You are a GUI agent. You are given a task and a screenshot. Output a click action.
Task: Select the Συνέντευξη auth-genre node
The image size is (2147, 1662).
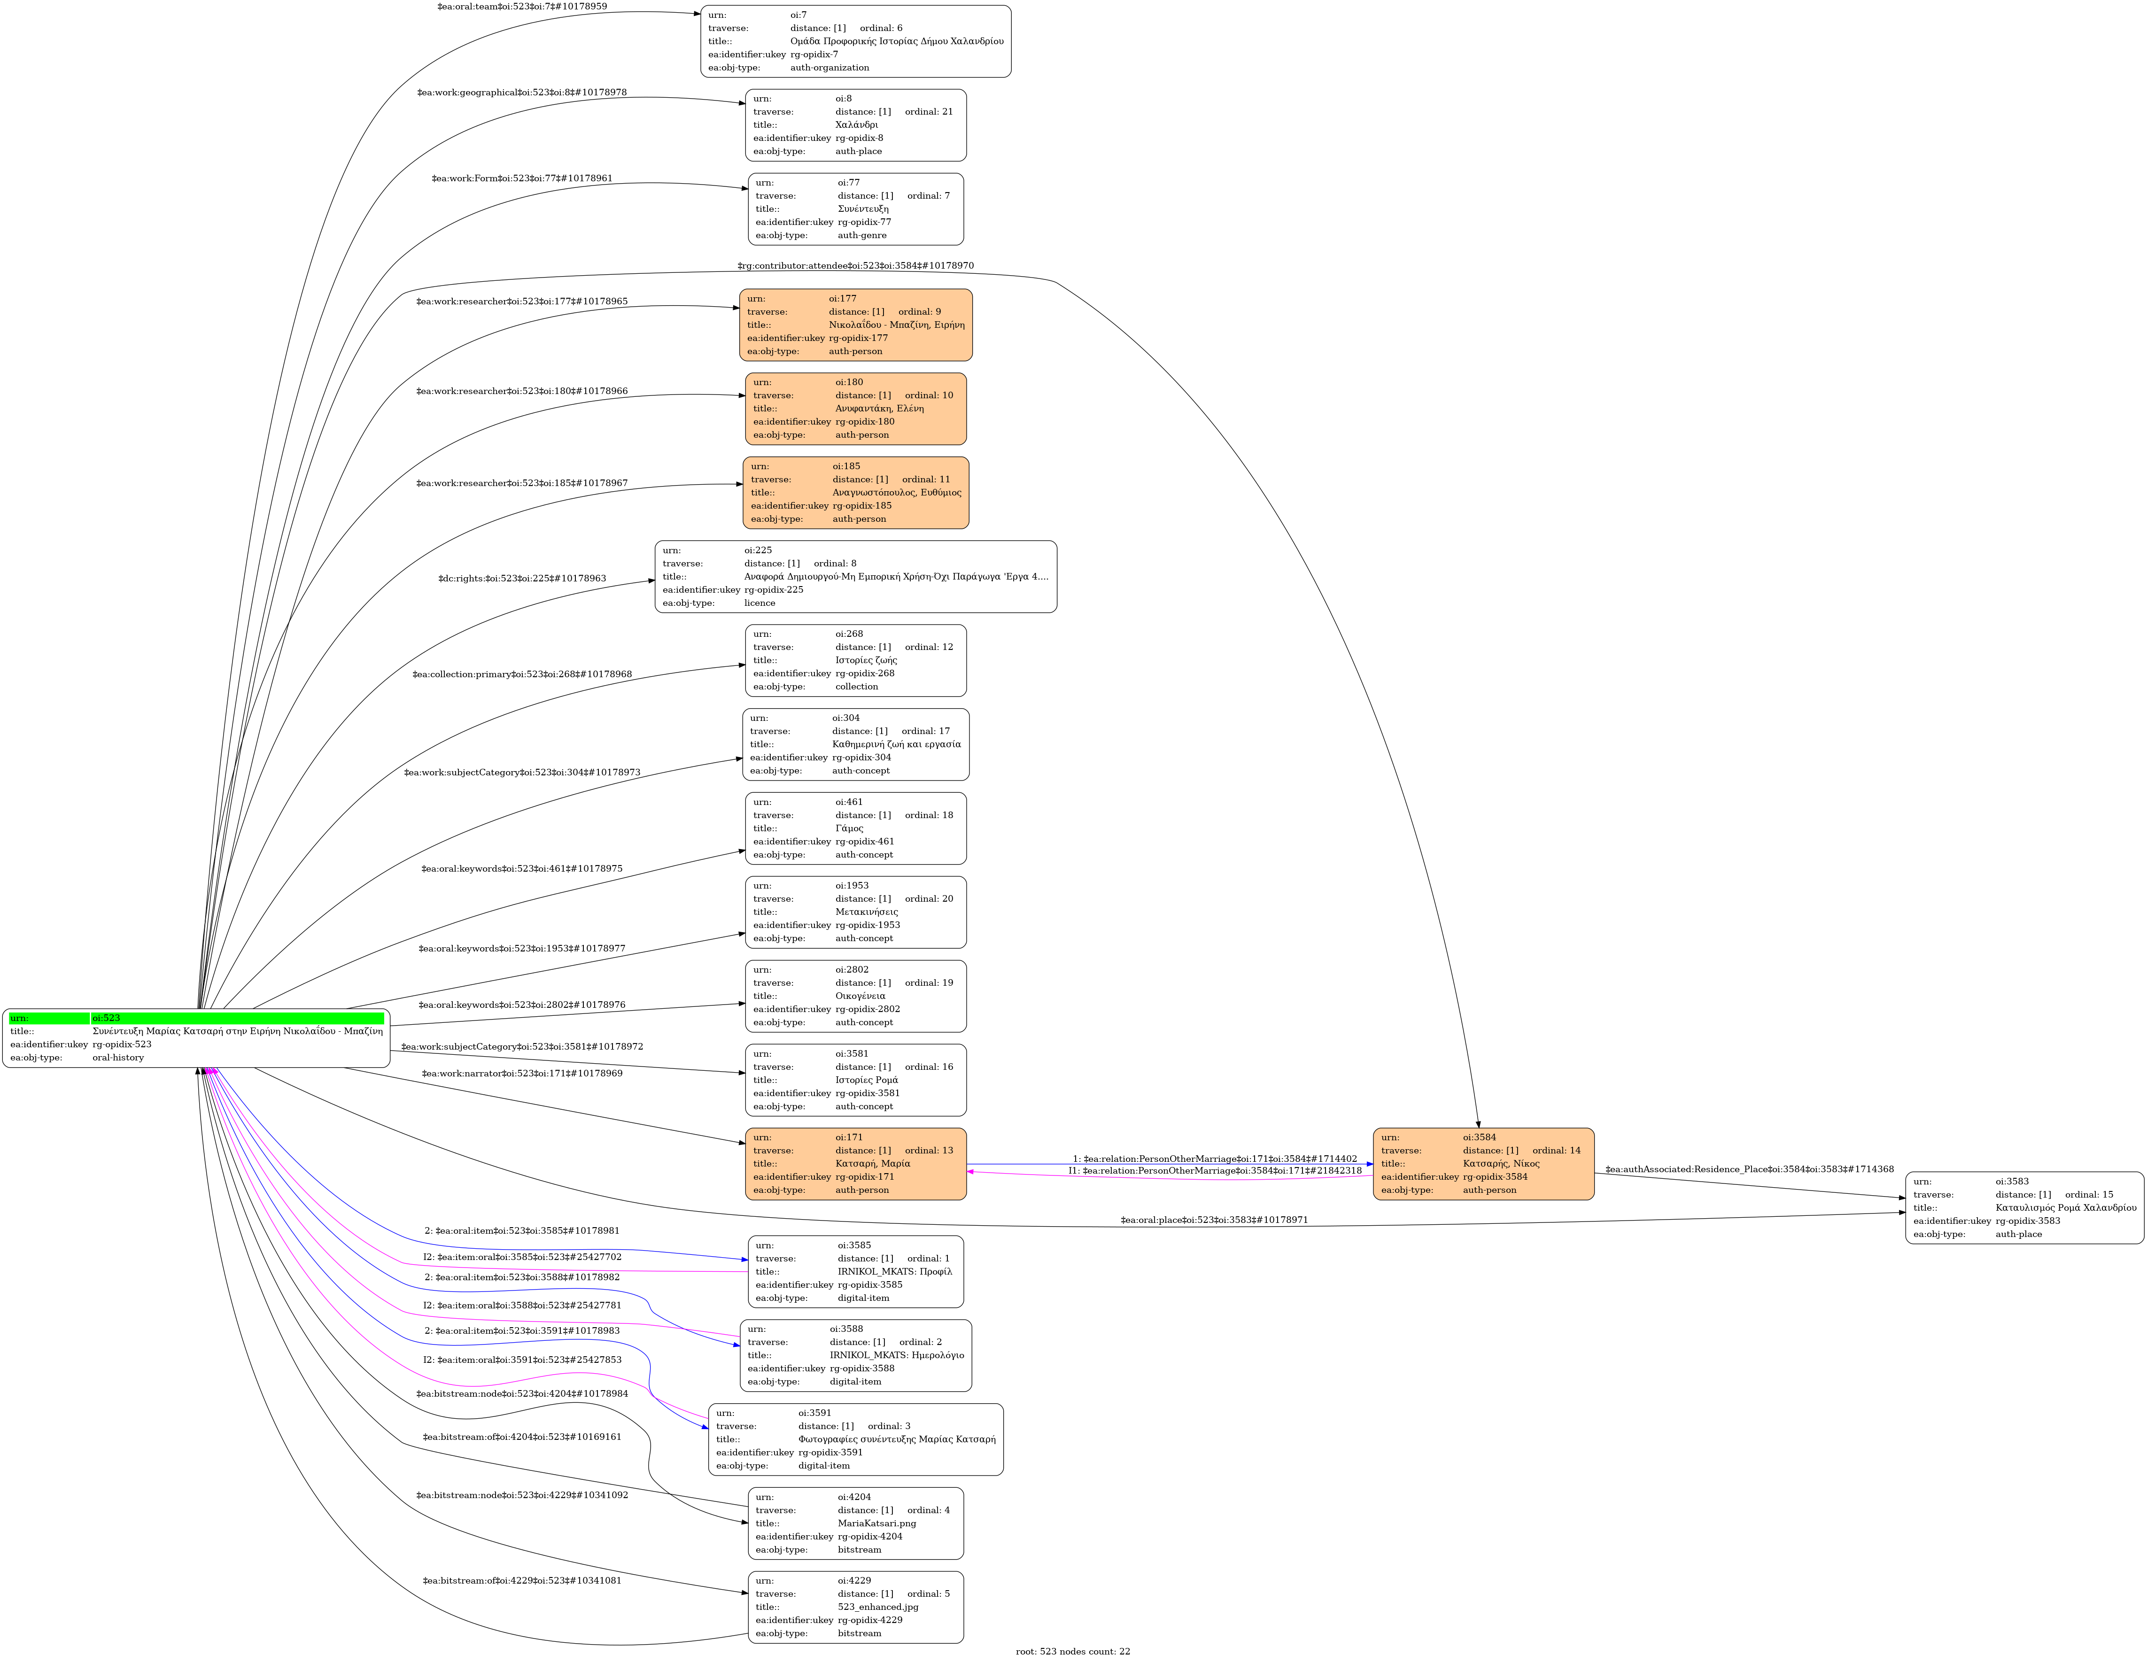855,209
